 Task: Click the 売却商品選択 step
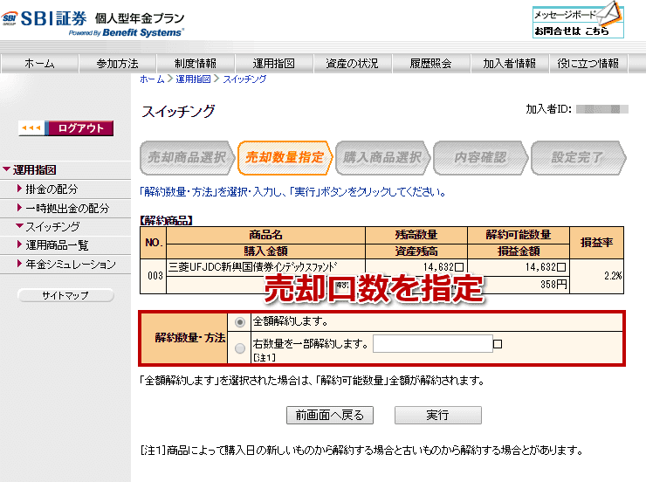point(187,158)
